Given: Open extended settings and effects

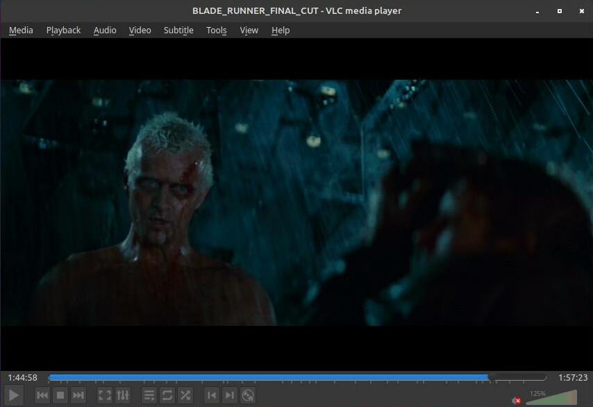Looking at the screenshot, I should click(123, 395).
